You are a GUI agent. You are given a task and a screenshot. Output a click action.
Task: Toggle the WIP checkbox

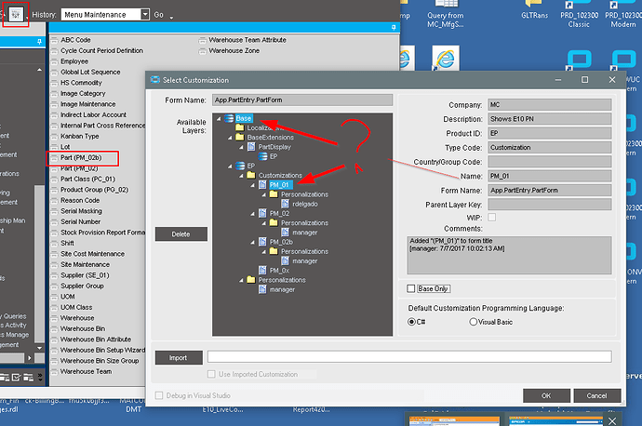coord(492,218)
